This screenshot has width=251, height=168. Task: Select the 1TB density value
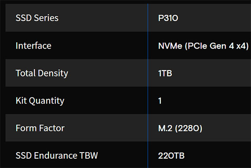tap(165, 74)
